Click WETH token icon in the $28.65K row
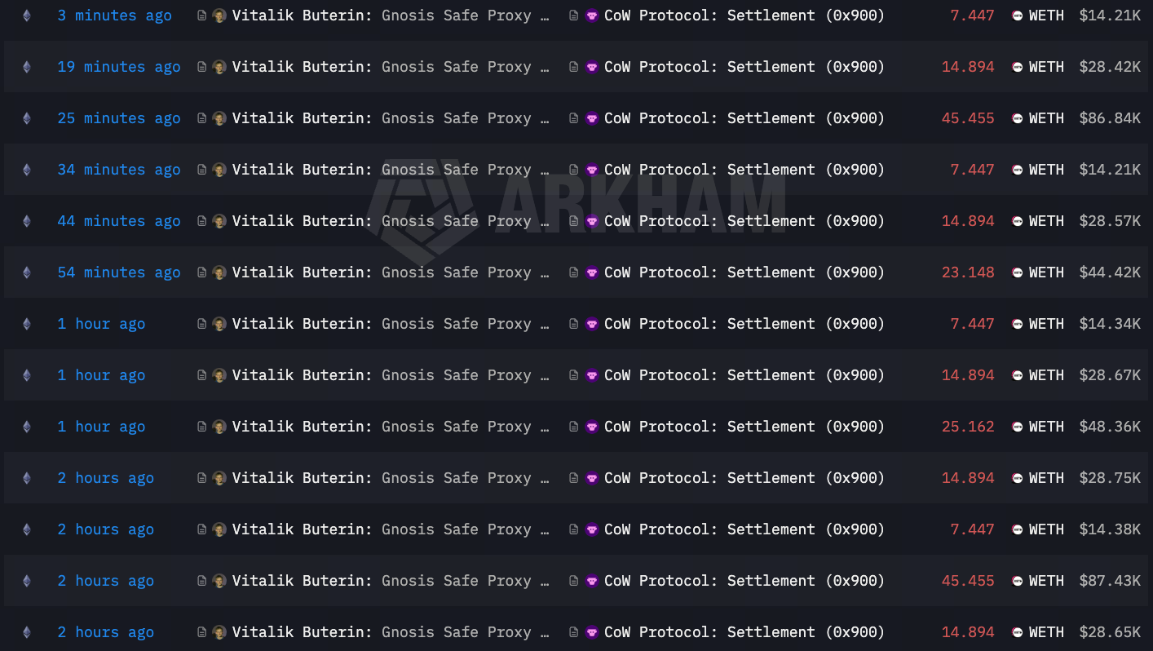Viewport: 1153px width, 651px height. point(1017,632)
